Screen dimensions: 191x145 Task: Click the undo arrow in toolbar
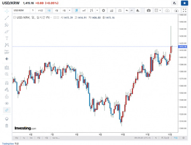click(127, 10)
